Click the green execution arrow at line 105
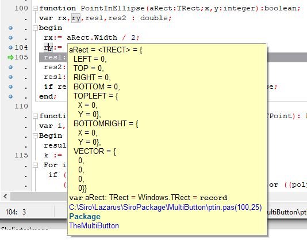The height and width of the screenshot is (241, 307). tap(10, 57)
